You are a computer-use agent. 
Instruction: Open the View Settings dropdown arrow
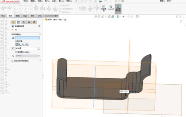tap(139, 17)
